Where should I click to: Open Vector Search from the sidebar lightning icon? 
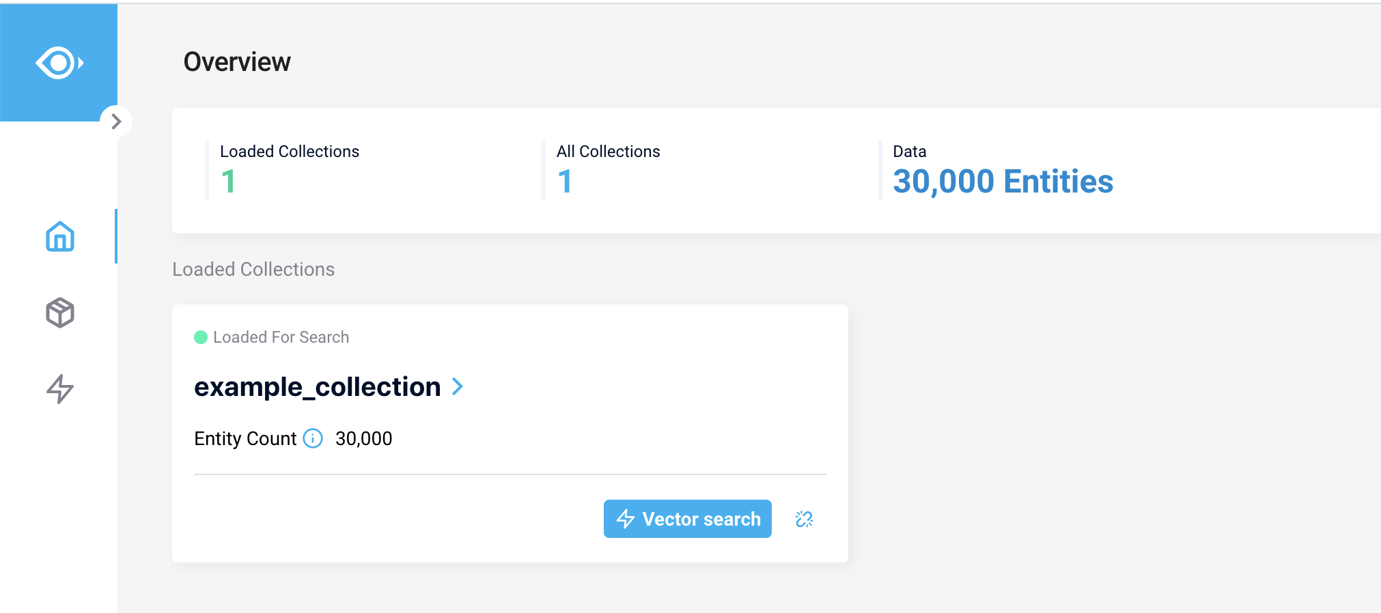[60, 388]
